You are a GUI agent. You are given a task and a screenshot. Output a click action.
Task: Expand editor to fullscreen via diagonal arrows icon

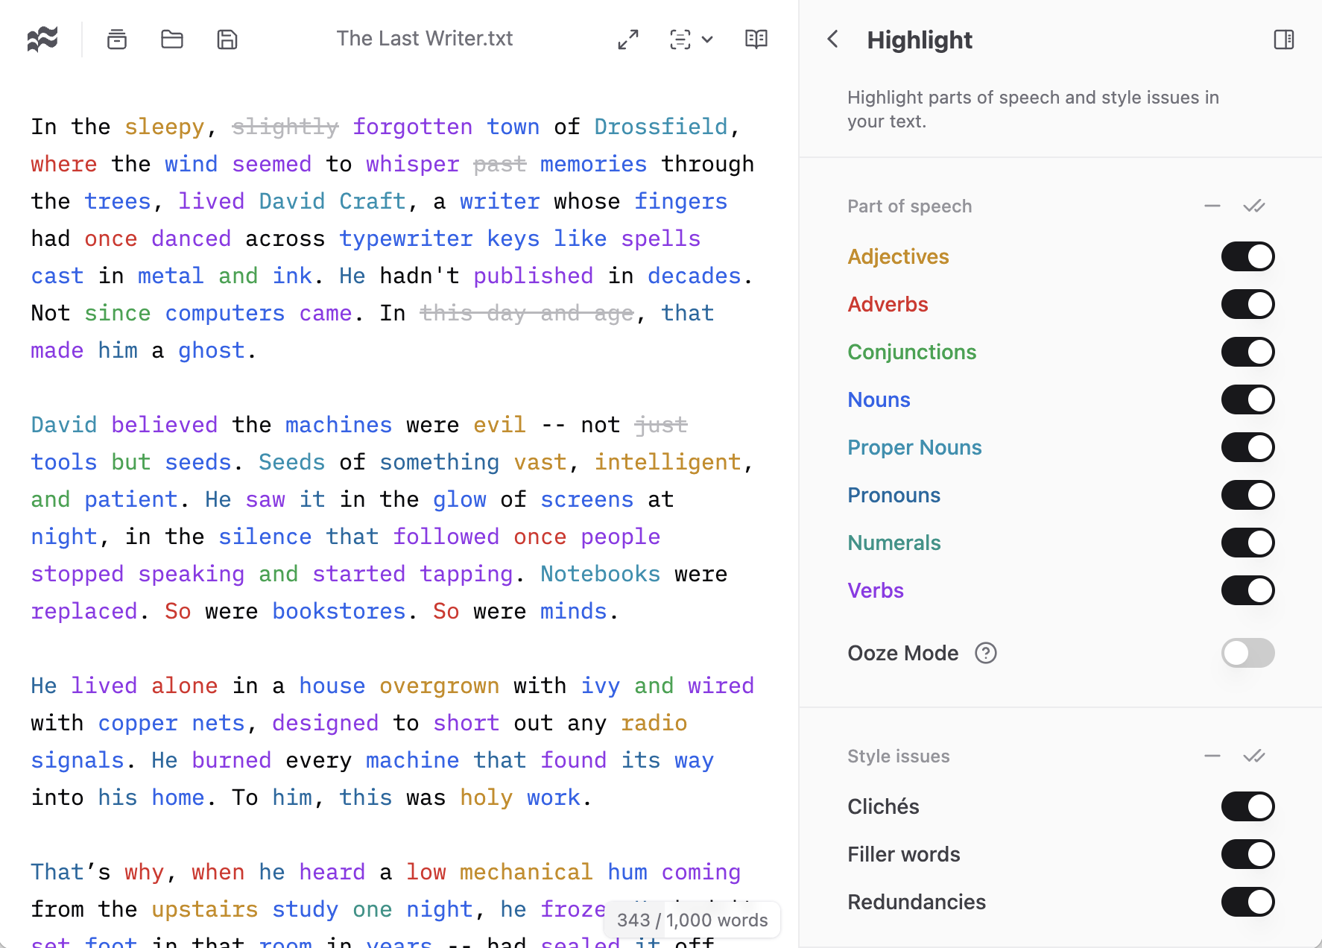point(628,39)
